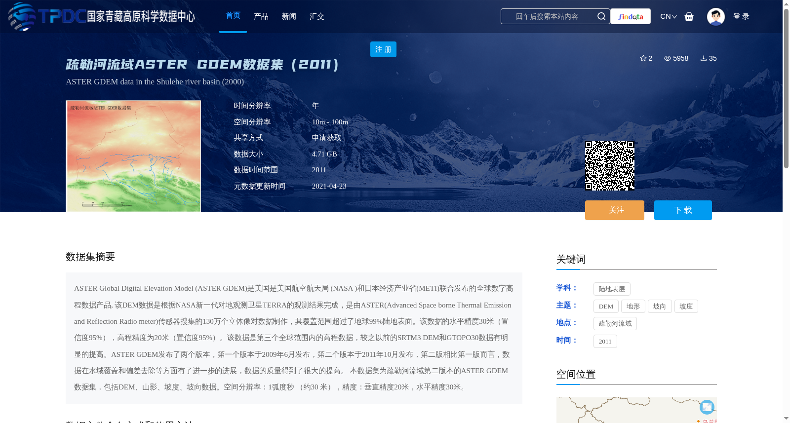This screenshot has width=790, height=423.
Task: Click the star favorites count icon
Action: [643, 58]
